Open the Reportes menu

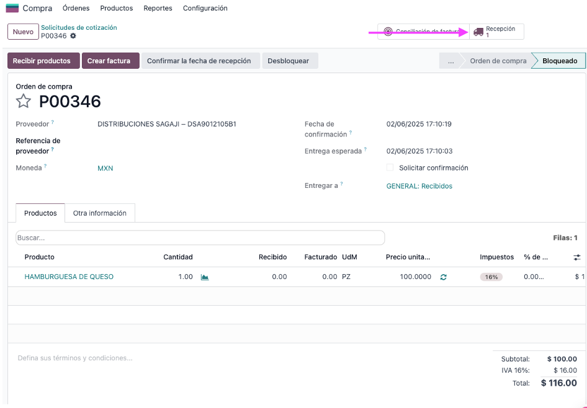pos(158,8)
